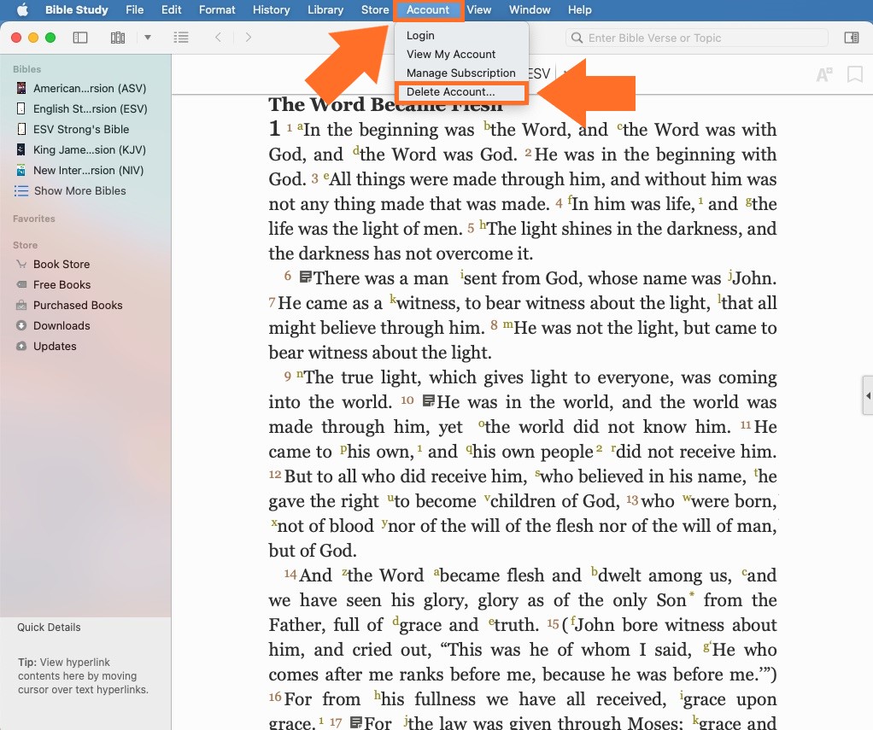Open the Library menu in menu bar
Screen dimensions: 873x730
(x=325, y=10)
